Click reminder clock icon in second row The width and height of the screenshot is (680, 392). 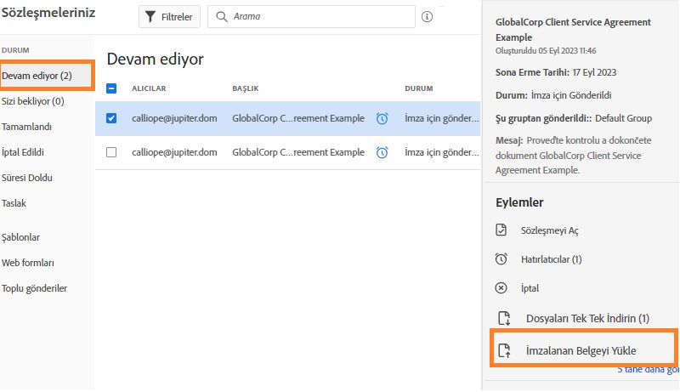[382, 152]
